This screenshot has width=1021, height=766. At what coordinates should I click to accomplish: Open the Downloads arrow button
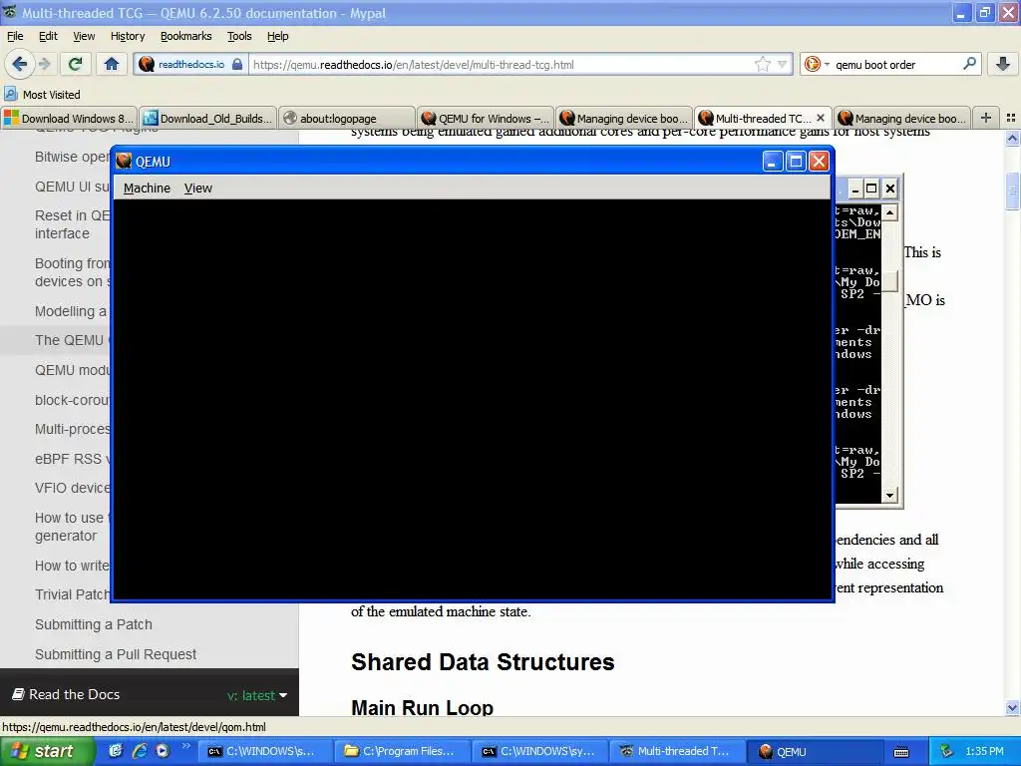pos(1003,64)
